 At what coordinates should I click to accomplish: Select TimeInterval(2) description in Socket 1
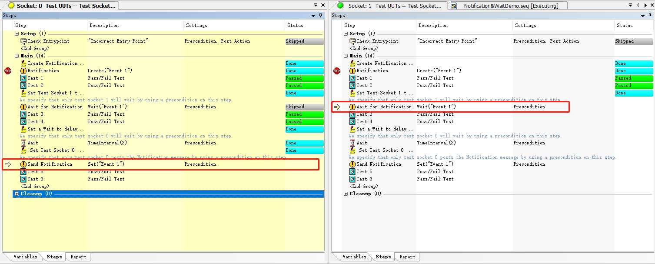436,143
